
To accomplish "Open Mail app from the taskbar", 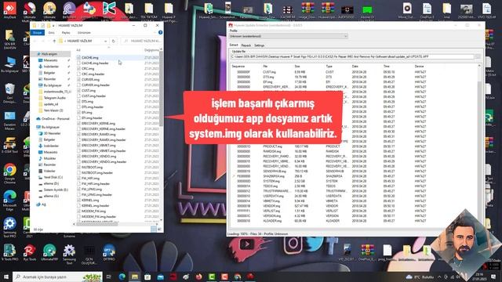I will pos(160,277).
